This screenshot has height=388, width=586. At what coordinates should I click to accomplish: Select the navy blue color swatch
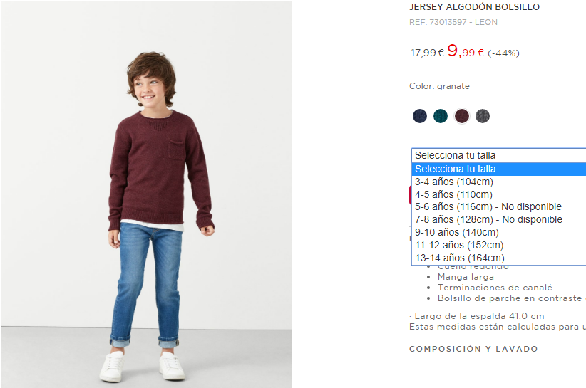420,116
